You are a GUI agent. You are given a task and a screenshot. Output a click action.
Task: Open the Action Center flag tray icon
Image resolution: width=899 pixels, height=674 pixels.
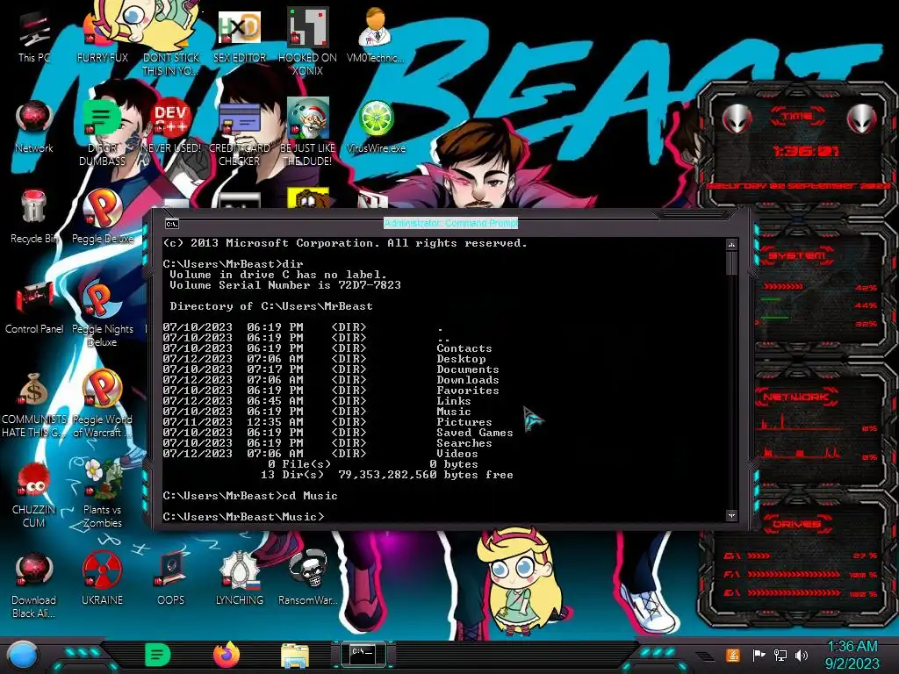pyautogui.click(x=759, y=655)
